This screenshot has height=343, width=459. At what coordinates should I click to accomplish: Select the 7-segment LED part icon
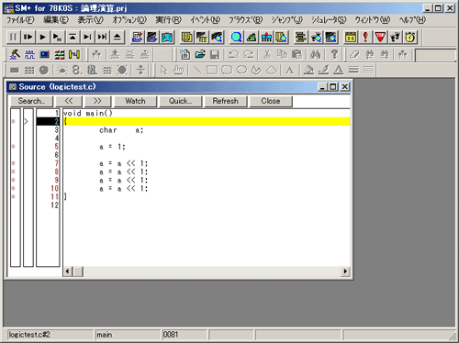[x=76, y=70]
